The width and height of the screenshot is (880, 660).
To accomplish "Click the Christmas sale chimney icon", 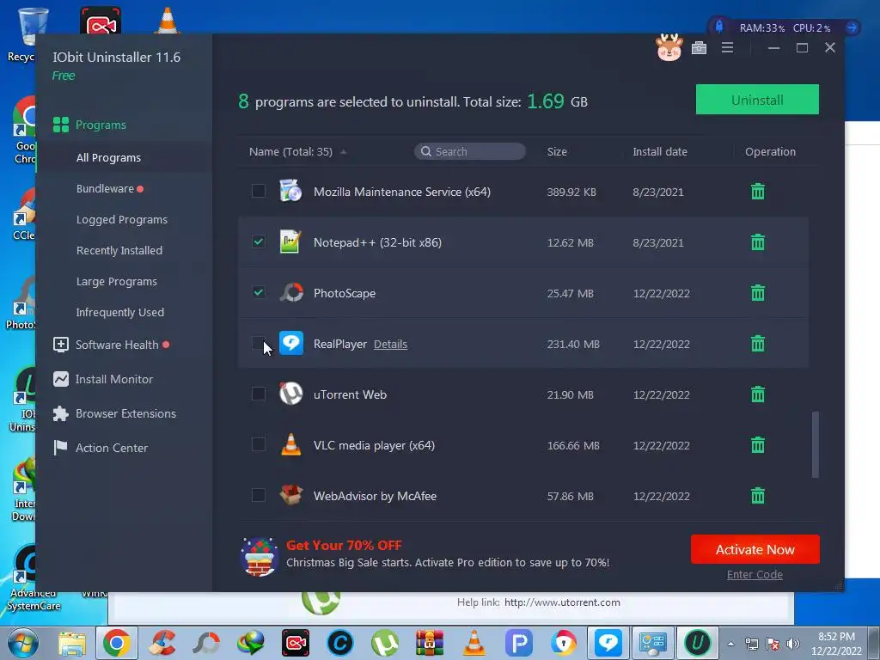I will tap(259, 557).
